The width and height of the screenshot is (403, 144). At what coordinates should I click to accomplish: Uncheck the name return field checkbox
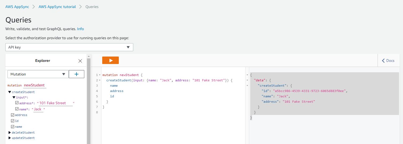tap(13, 127)
